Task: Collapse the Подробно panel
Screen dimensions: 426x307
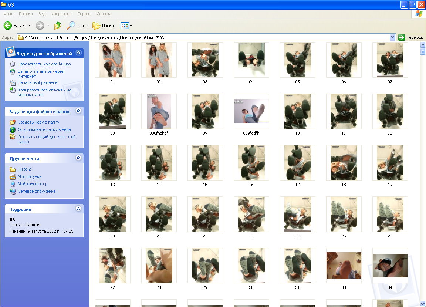Action: tap(78, 208)
